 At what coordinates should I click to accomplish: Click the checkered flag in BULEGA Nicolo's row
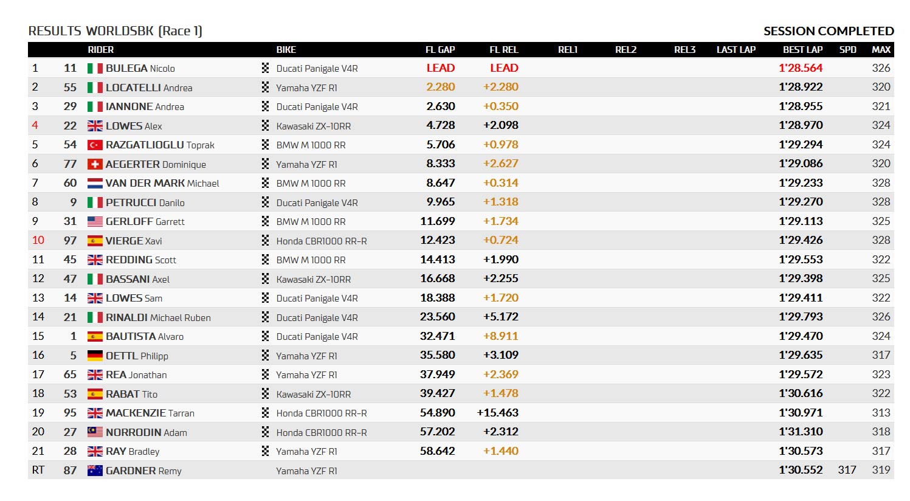pos(265,68)
